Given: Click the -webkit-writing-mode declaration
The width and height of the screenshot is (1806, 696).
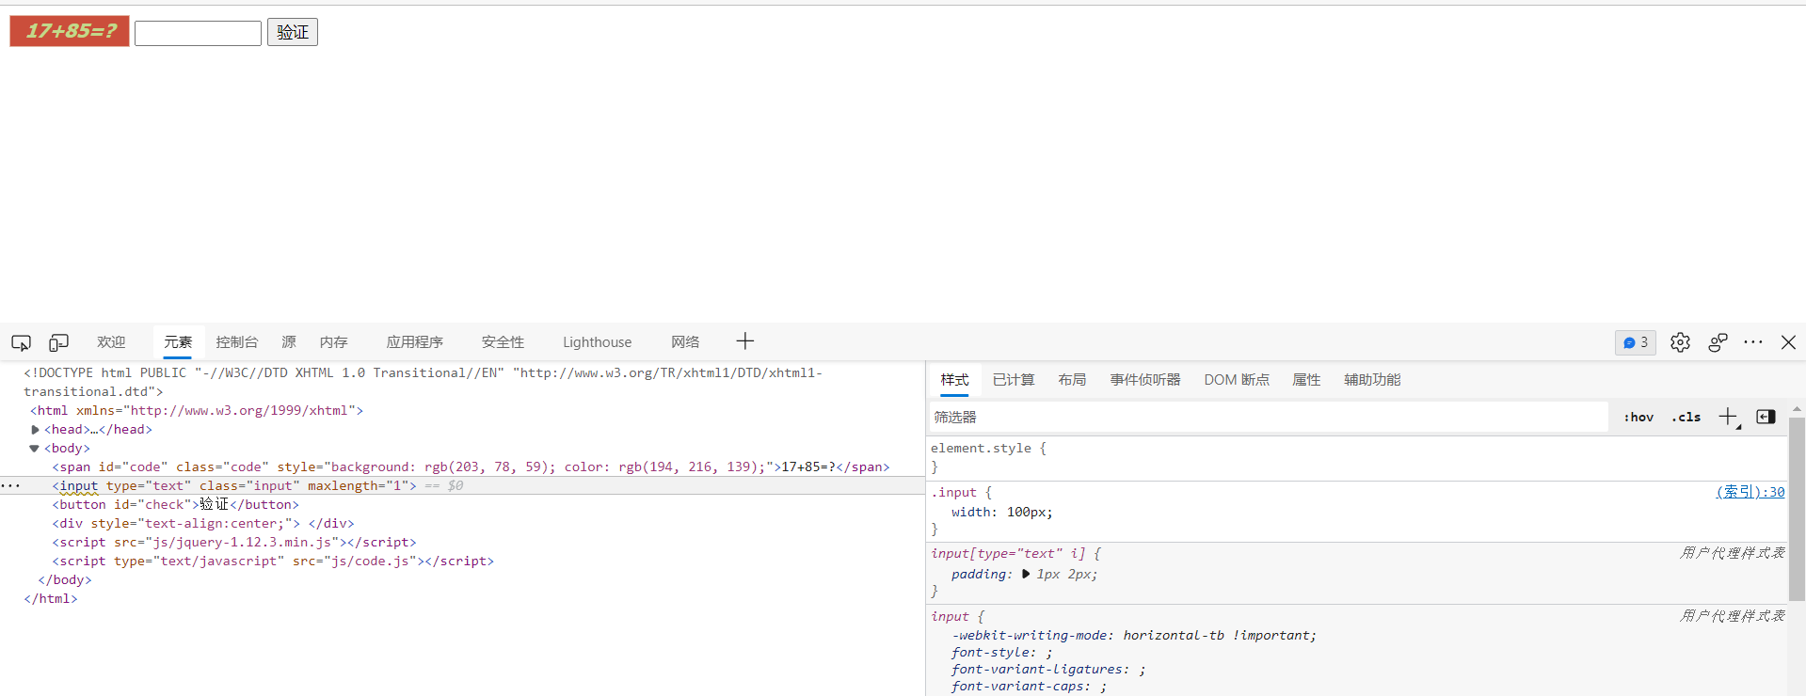Looking at the screenshot, I should (x=1133, y=635).
